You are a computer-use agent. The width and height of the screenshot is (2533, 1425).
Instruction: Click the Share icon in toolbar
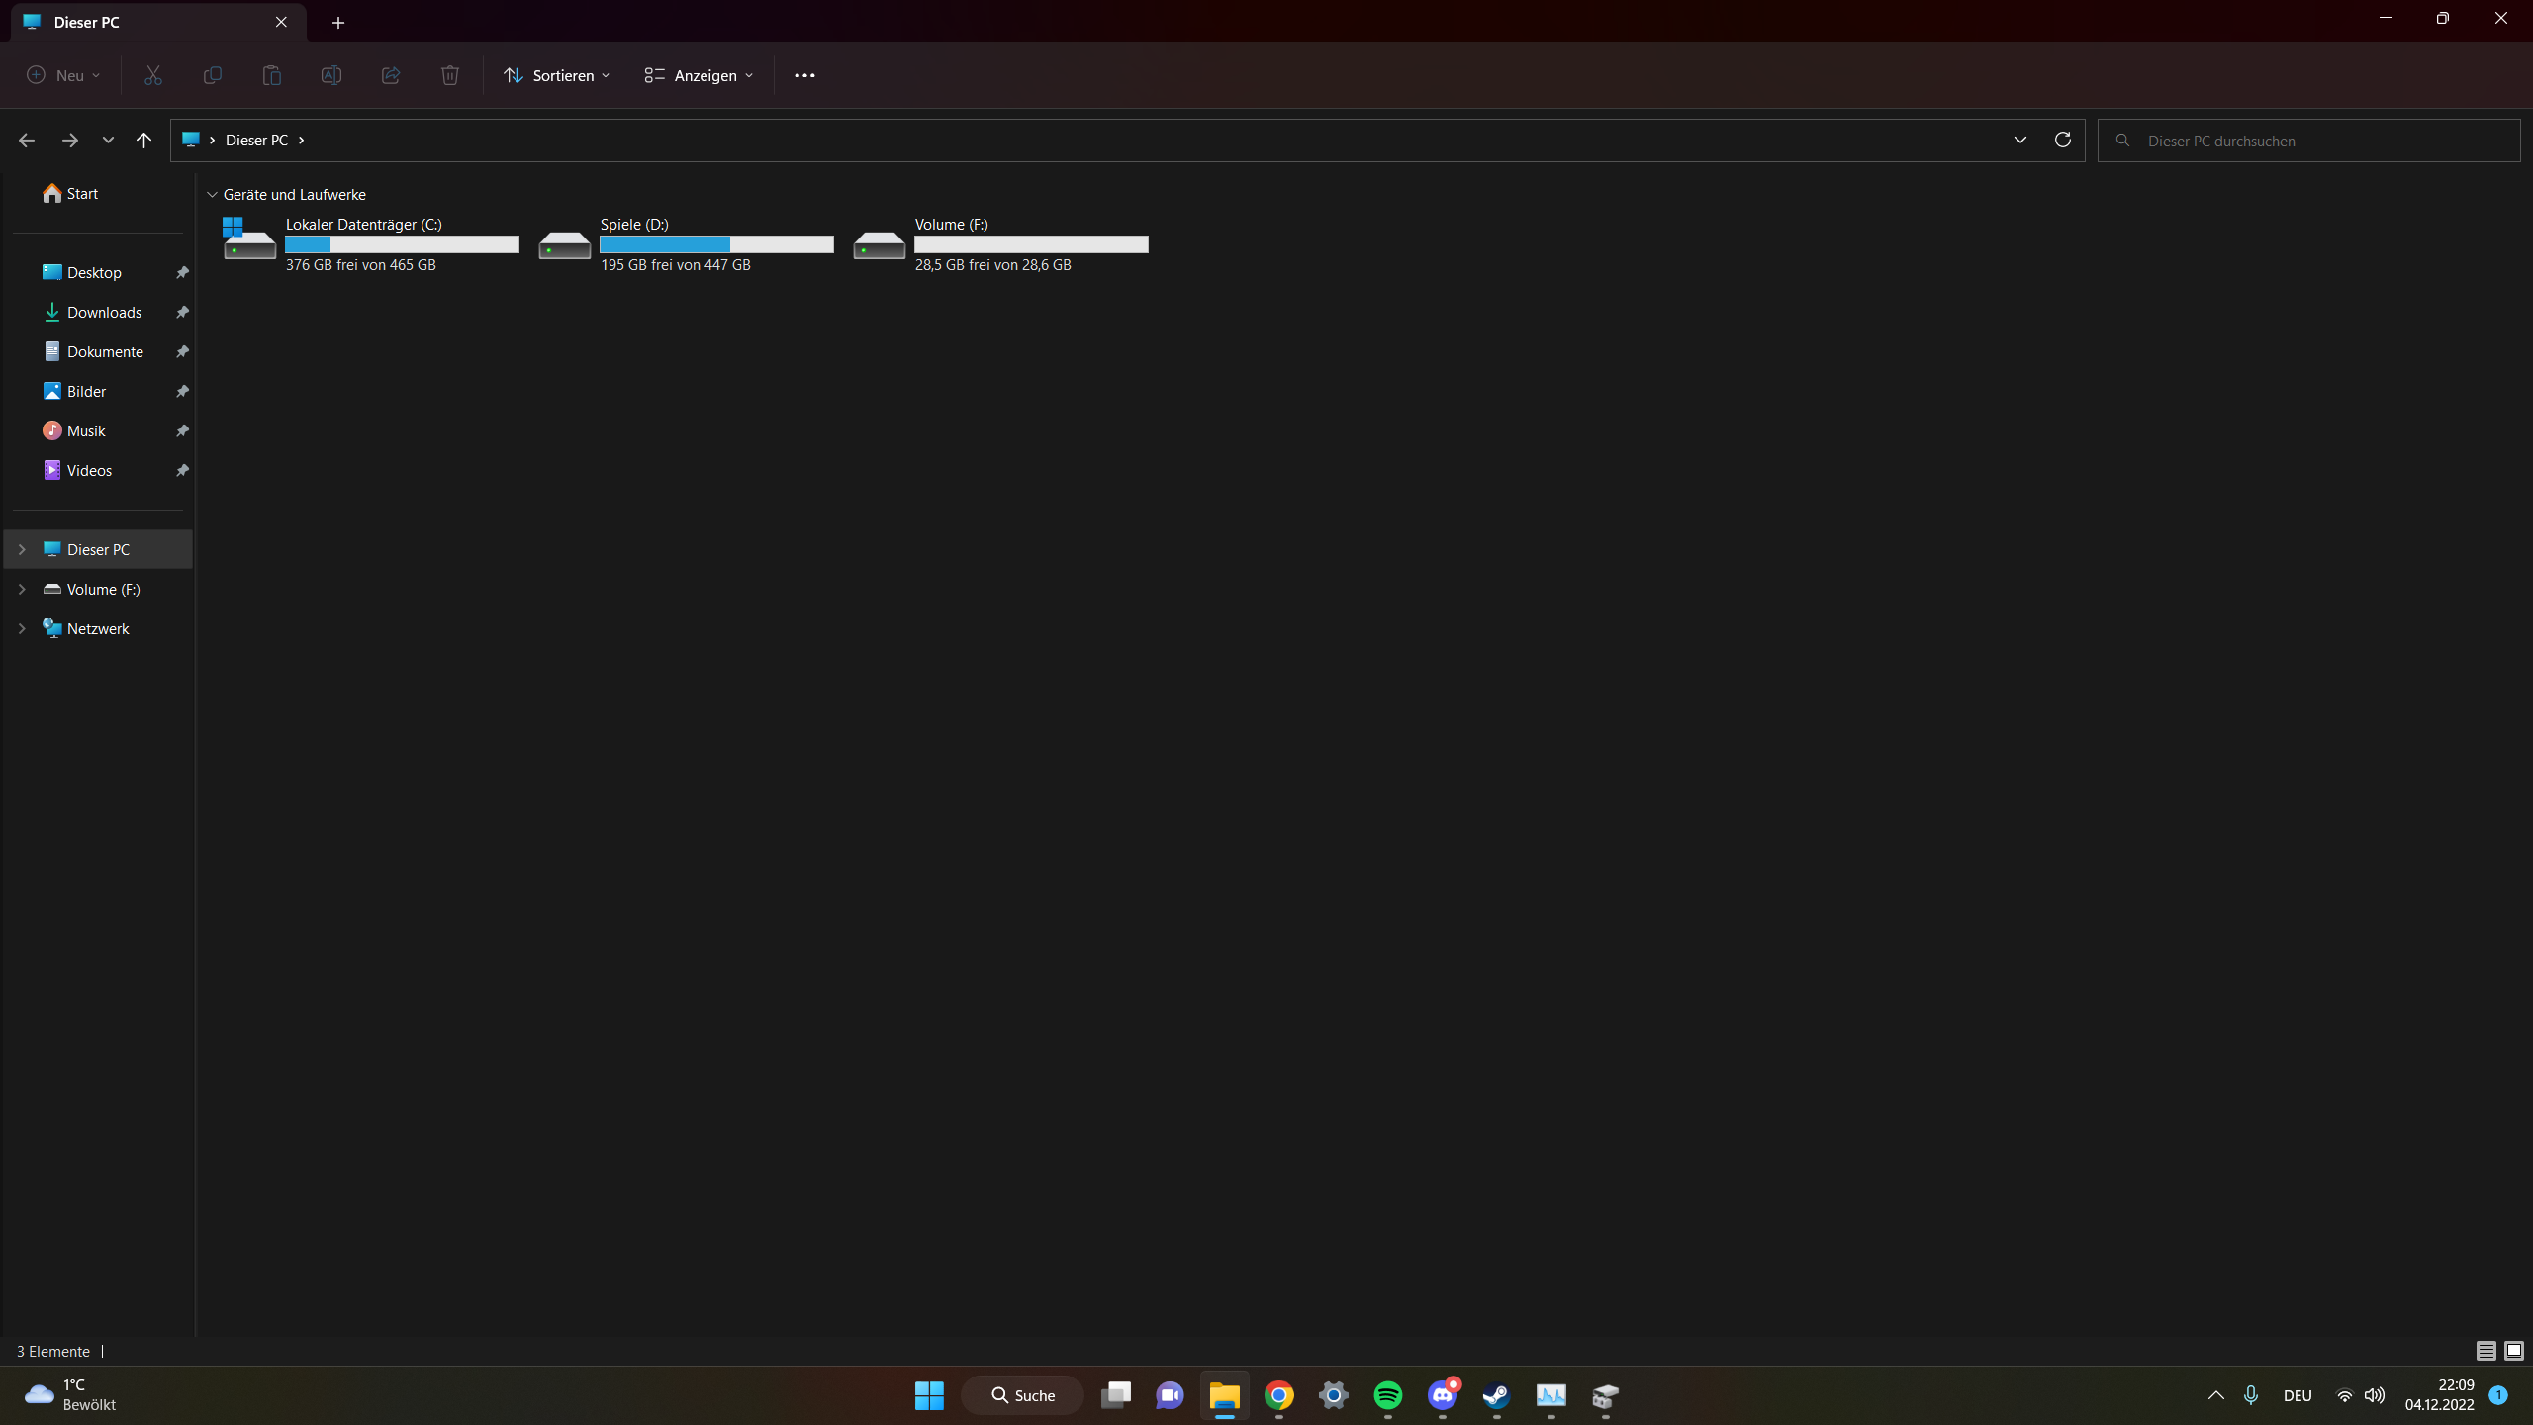tap(391, 75)
